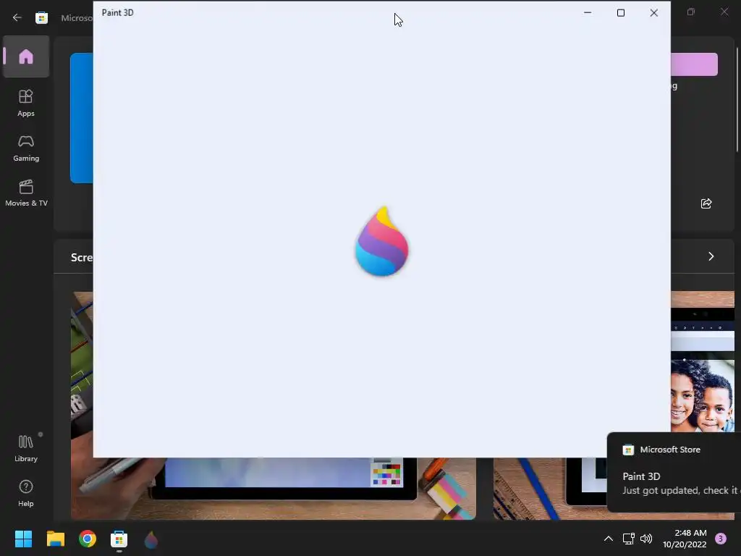
Task: Open network status tray icon
Action: (x=628, y=539)
